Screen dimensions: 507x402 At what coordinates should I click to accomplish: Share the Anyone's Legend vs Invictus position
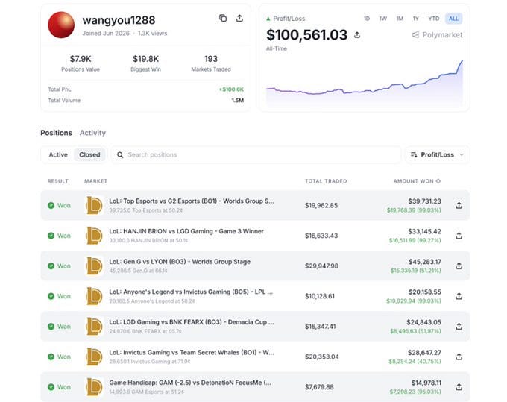pos(459,296)
